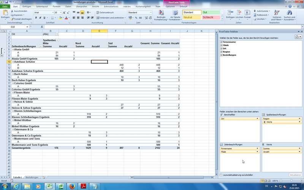
Task: Open Als Tabelle formatieren
Action: click(175, 15)
